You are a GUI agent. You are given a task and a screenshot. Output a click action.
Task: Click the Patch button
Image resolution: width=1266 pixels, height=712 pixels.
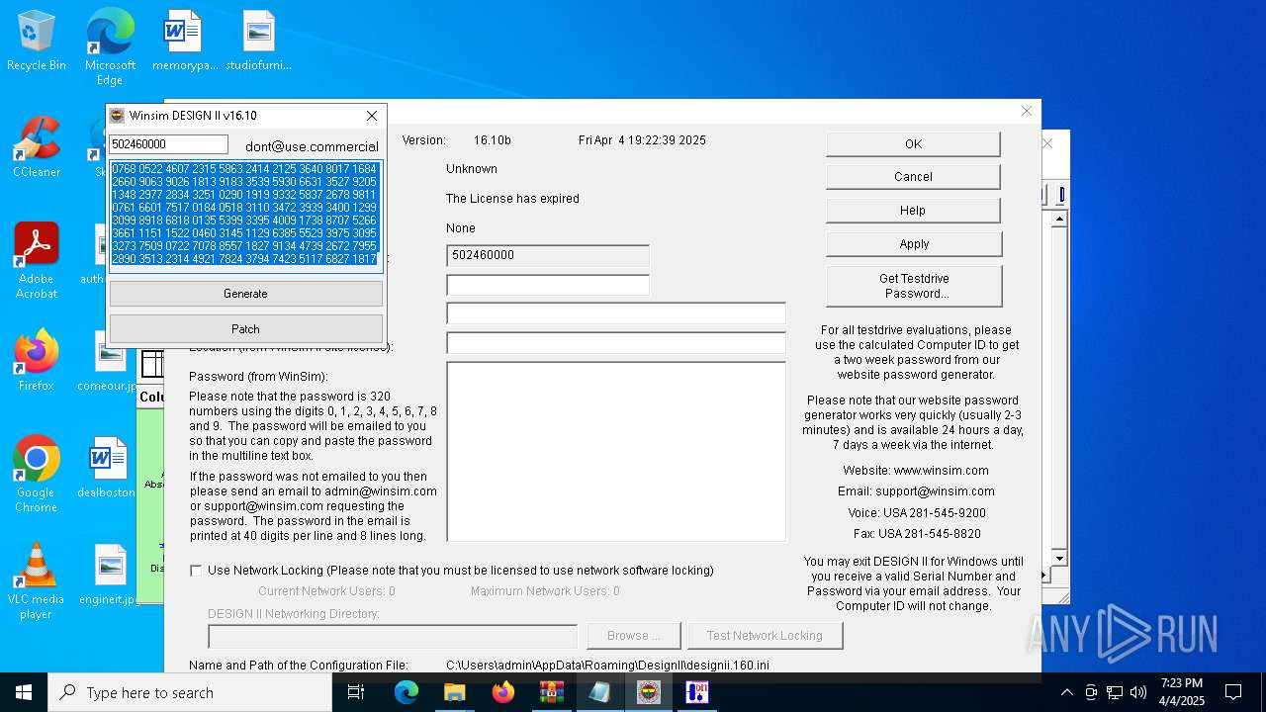pos(245,329)
